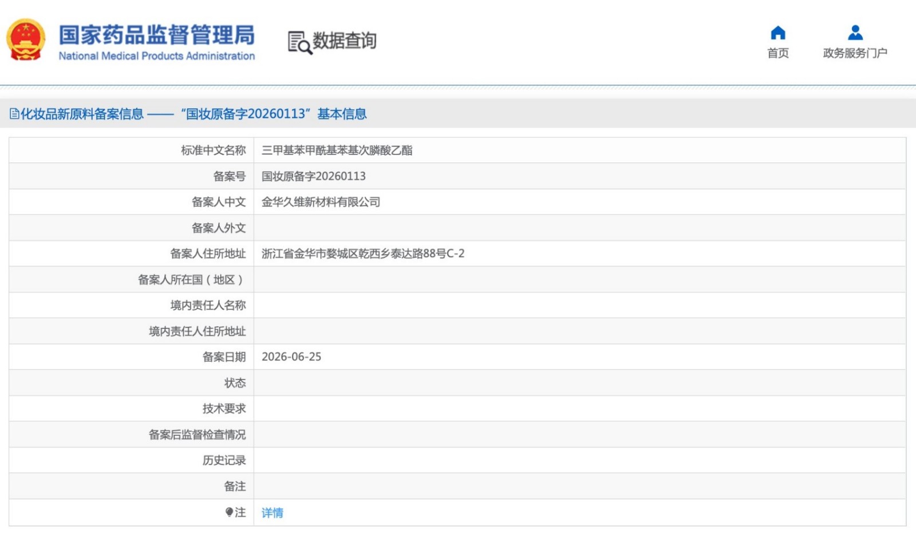Click the 国家药品监督管理局 title
This screenshot has width=916, height=535.
pyautogui.click(x=157, y=35)
